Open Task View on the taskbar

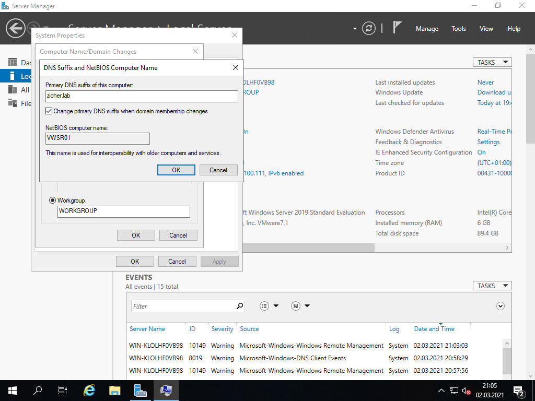coord(63,390)
